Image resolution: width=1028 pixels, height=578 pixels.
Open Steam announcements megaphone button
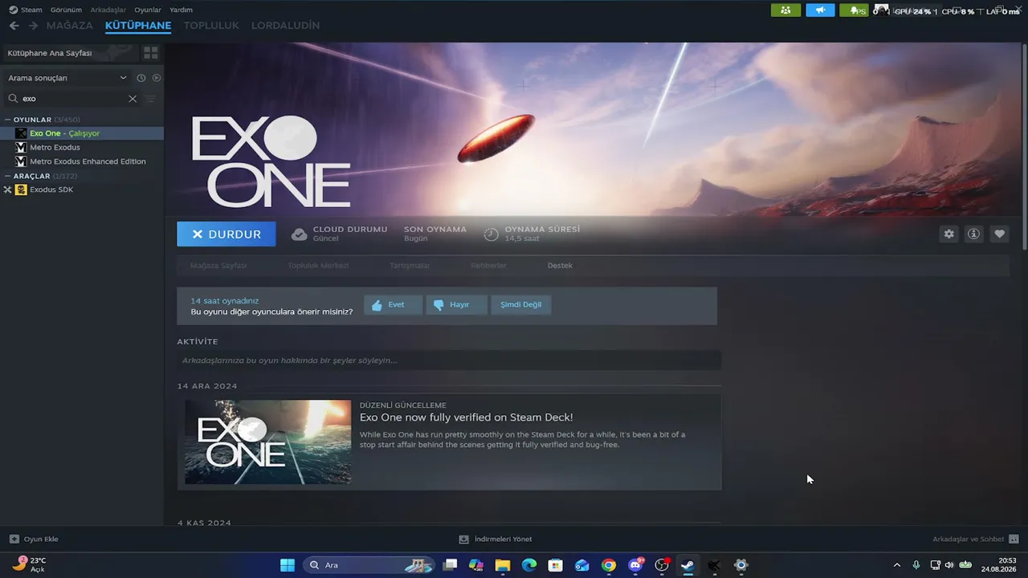820,10
